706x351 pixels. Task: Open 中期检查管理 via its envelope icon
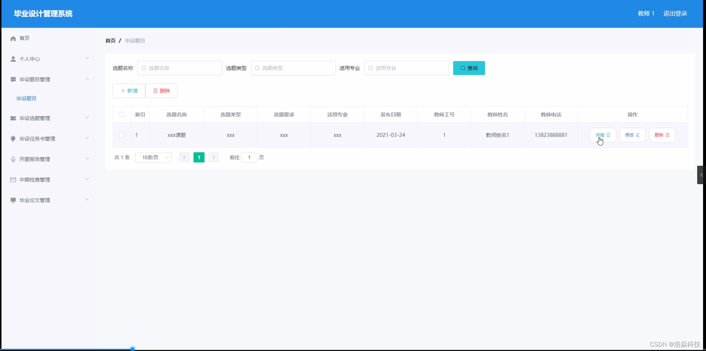[13, 180]
